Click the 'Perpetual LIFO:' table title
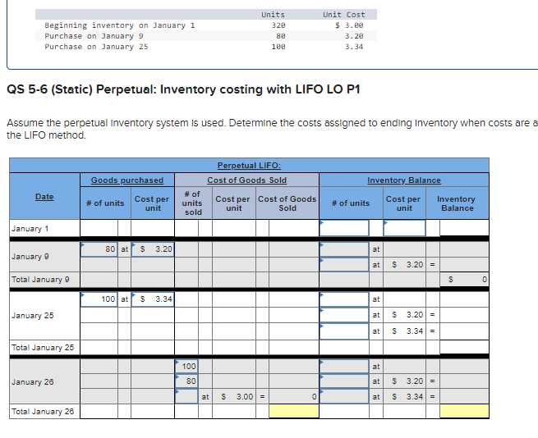This screenshot has height=438, width=538. (x=249, y=166)
